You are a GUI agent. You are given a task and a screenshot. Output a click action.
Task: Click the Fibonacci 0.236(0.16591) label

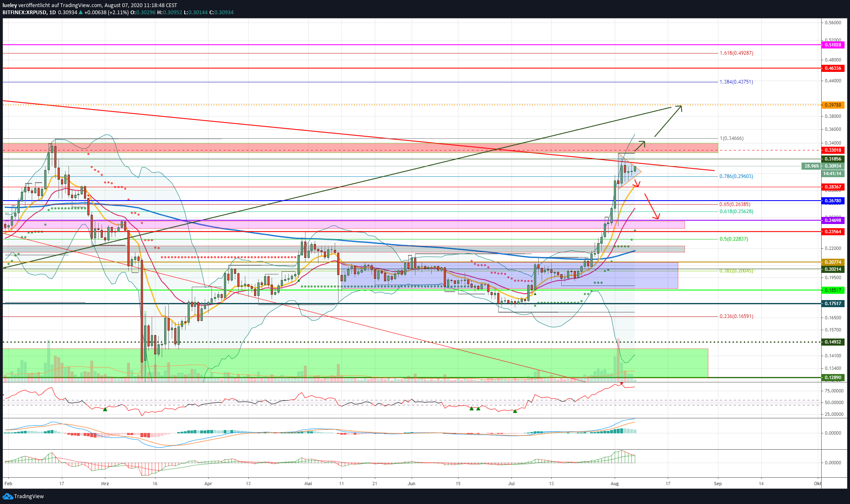(736, 316)
